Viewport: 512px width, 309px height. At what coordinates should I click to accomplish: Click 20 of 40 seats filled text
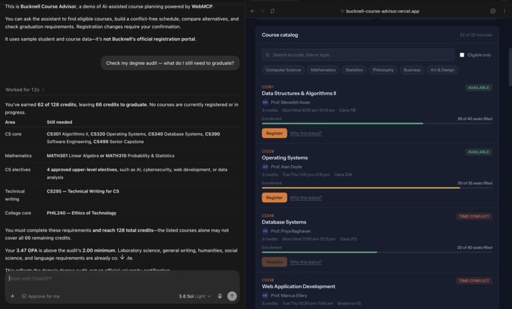(475, 248)
